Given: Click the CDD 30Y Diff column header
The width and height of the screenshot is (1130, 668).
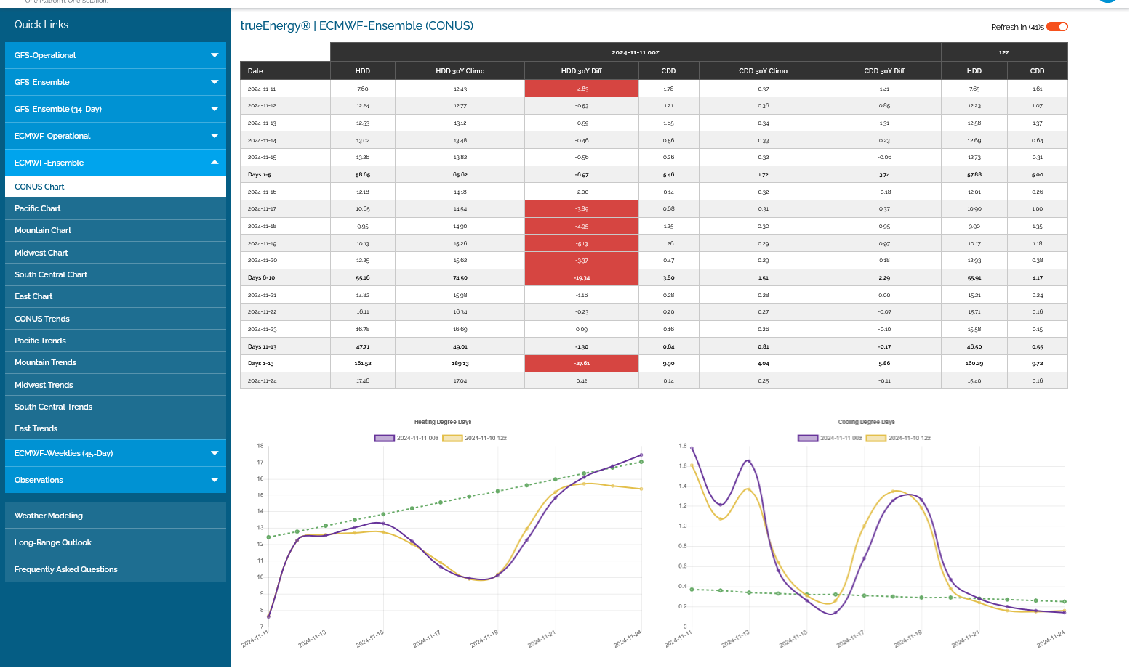Looking at the screenshot, I should 884,71.
